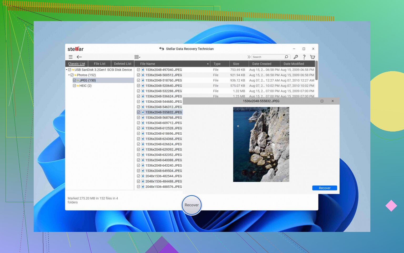Maximize the image preview window

click(322, 101)
